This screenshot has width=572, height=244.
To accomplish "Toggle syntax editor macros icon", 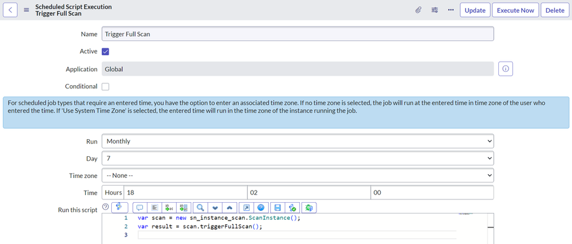I will point(119,207).
